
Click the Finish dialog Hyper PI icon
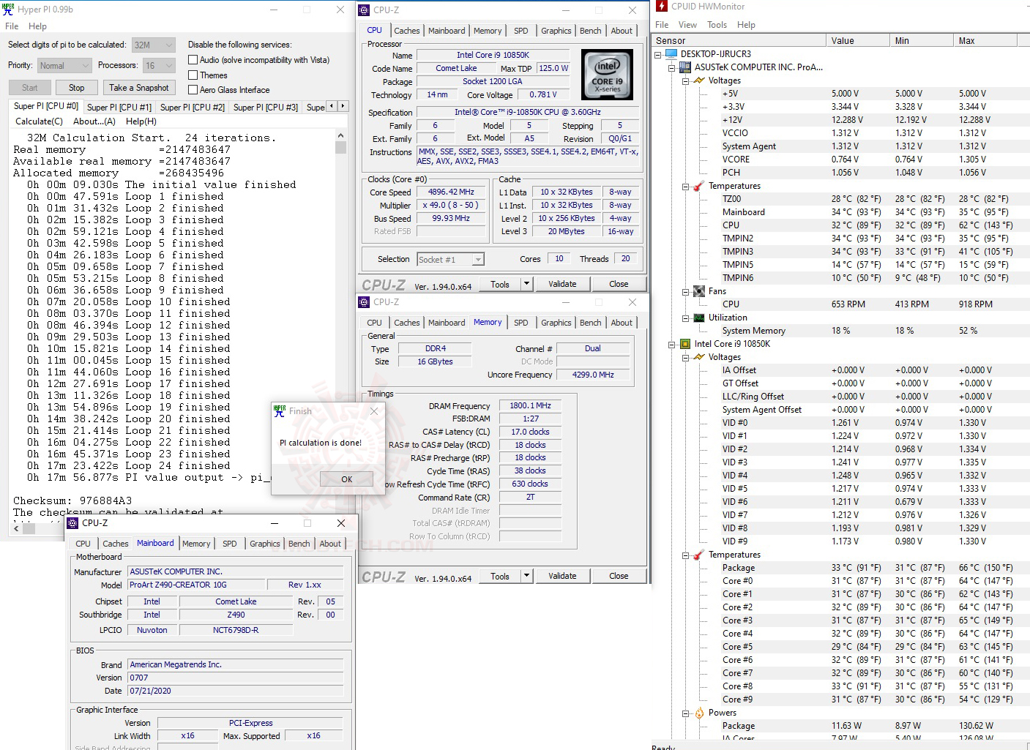[x=279, y=411]
